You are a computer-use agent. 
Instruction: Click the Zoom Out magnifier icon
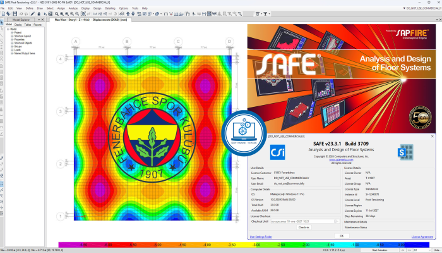coord(67,14)
